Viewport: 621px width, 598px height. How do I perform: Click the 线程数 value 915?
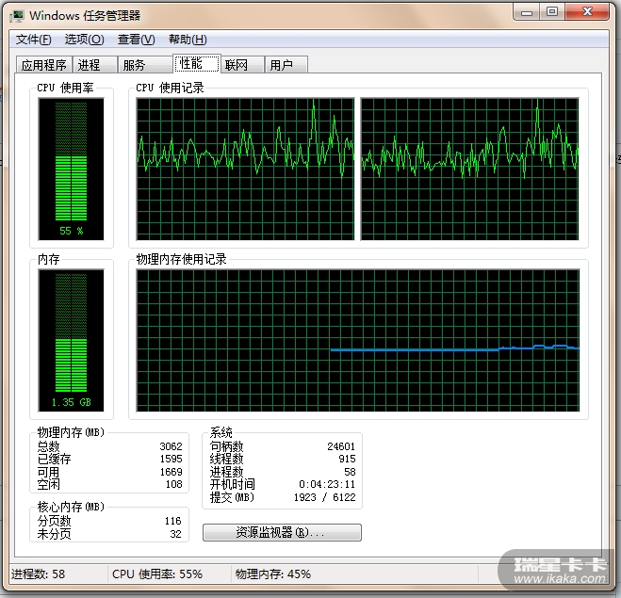pyautogui.click(x=347, y=459)
